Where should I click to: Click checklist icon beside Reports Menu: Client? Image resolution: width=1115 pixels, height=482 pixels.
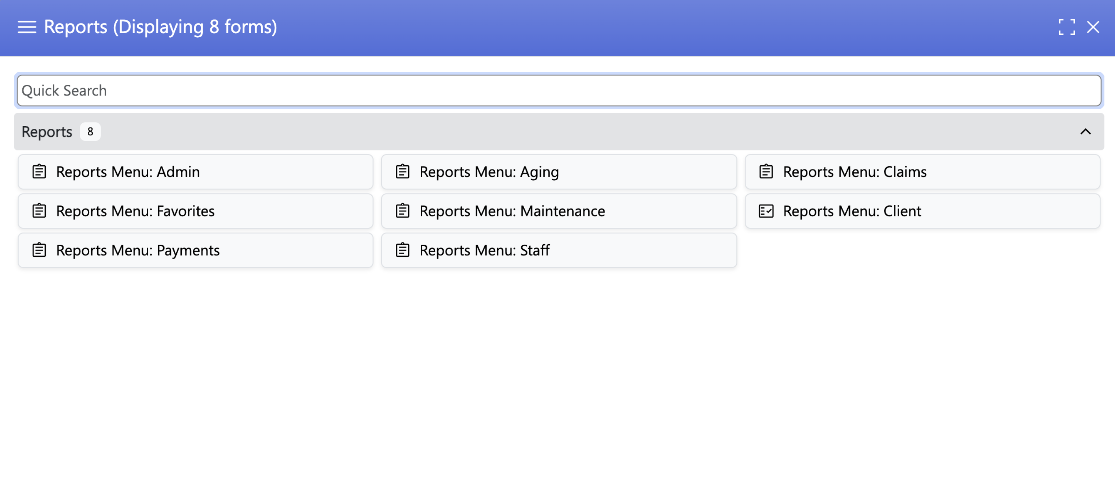766,211
